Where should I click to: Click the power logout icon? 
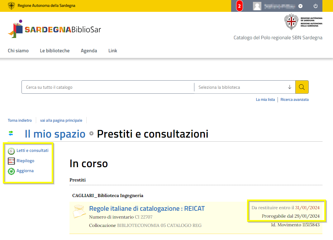click(x=316, y=6)
